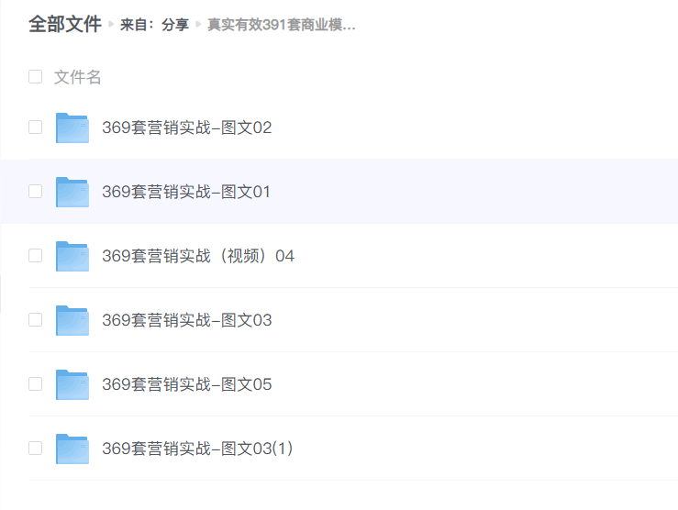Select the checkbox for 369套营销实战-图文01
678x510 pixels.
pyautogui.click(x=36, y=192)
